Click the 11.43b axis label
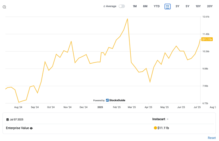The width and height of the screenshot is (219, 141). tap(206, 34)
